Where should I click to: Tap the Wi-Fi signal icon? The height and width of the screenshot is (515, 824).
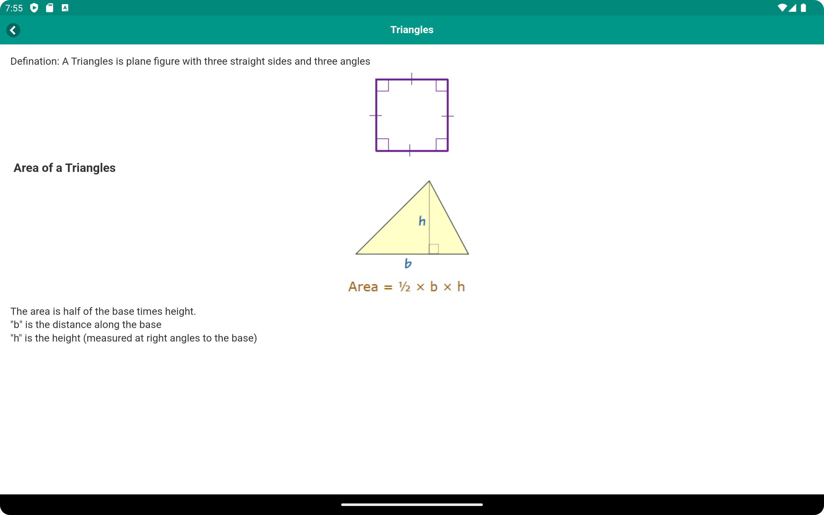coord(782,8)
